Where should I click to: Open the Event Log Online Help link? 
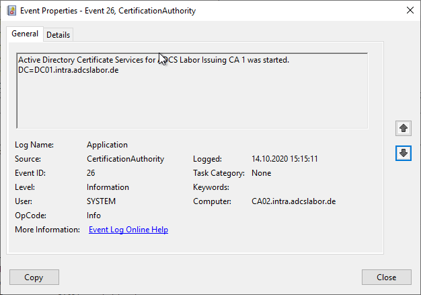tap(128, 230)
